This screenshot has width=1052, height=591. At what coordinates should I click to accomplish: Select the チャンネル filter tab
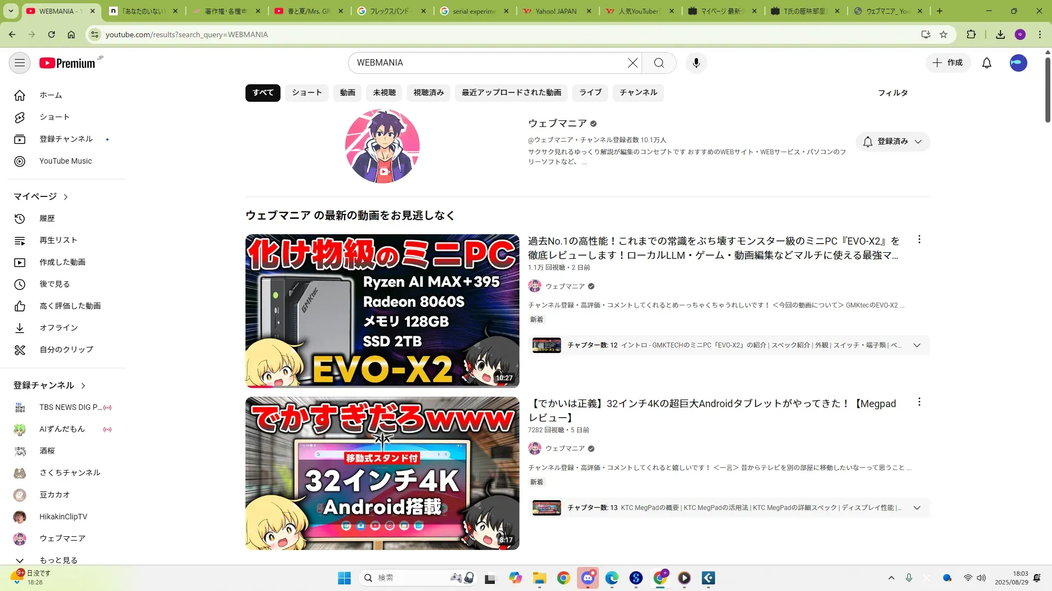(x=638, y=92)
